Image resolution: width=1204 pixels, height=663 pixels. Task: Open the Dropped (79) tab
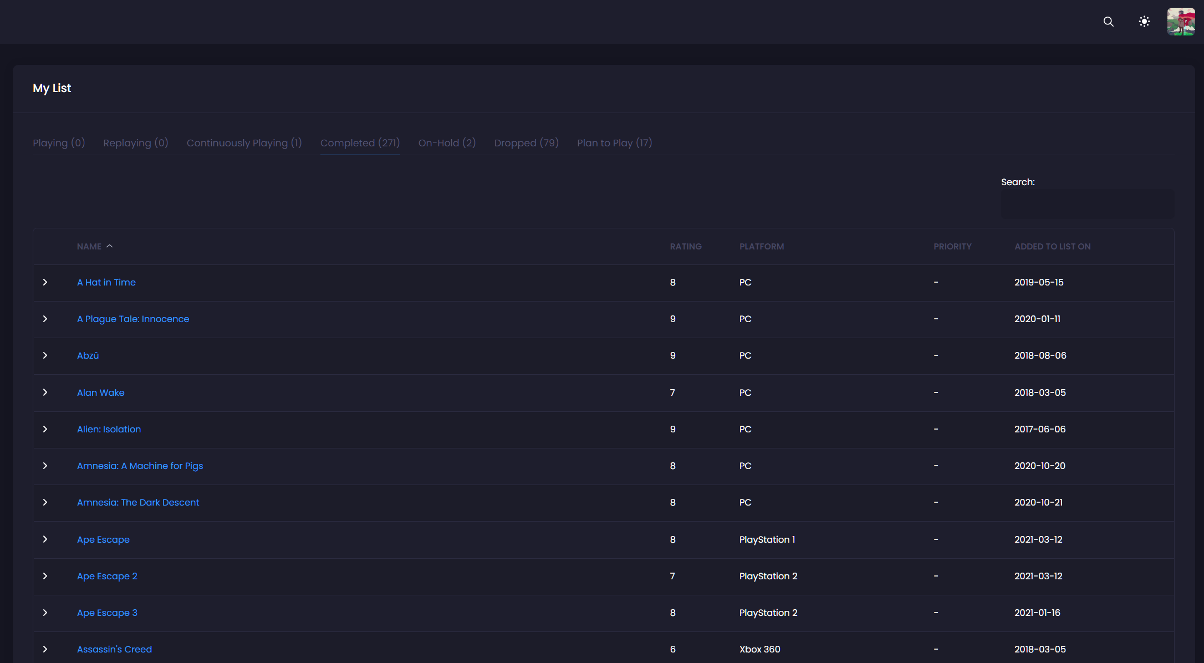(527, 143)
